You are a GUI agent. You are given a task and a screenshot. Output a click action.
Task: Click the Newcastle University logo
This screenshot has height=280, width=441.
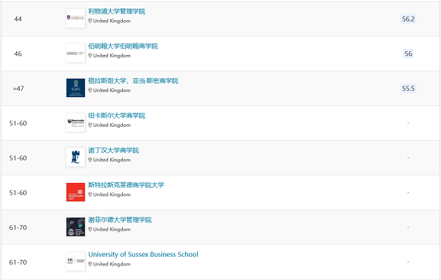point(75,123)
